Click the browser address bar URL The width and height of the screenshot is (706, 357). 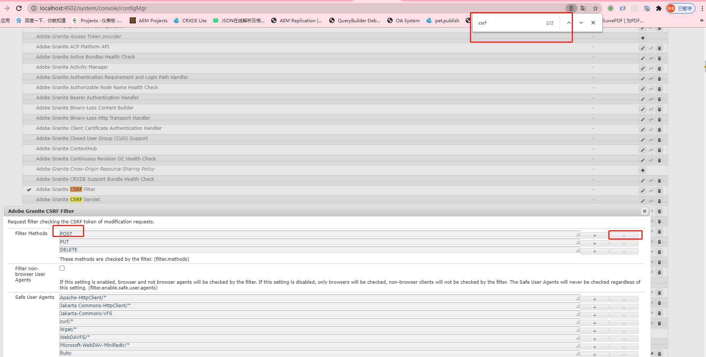pos(93,8)
